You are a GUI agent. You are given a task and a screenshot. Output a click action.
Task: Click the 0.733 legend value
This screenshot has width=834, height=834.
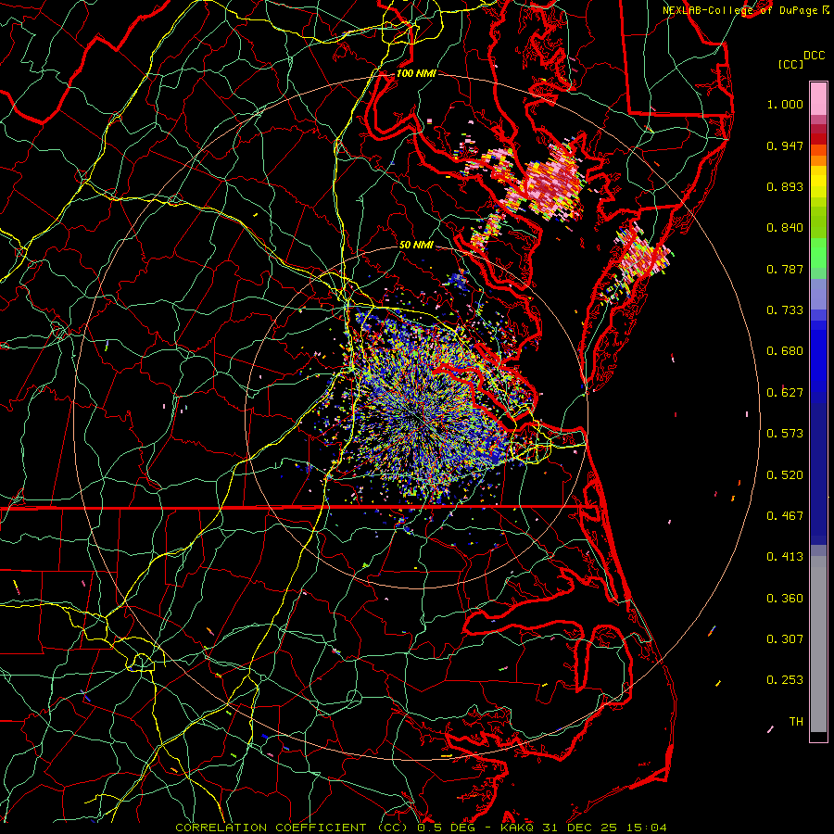coord(785,310)
